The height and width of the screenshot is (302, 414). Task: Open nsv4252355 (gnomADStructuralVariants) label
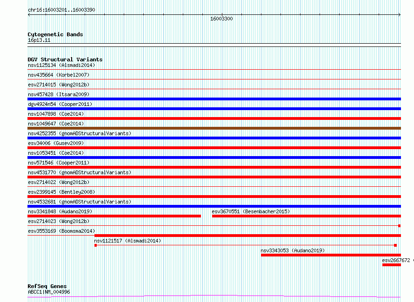(80, 133)
